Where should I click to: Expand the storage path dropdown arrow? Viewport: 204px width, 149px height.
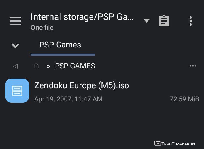pyautogui.click(x=146, y=21)
